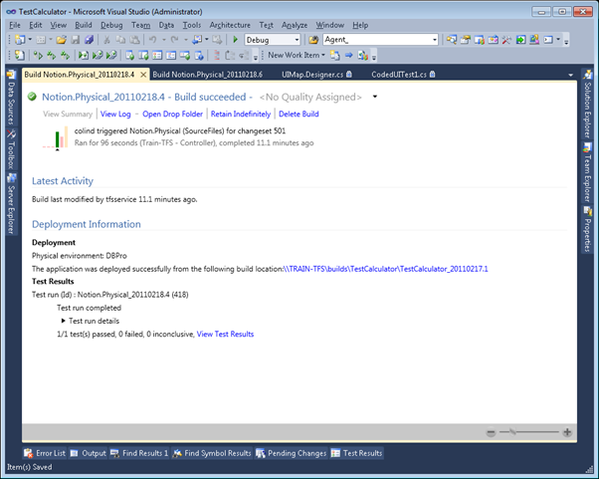
Task: Close the Build Notion.Physical_20110218.4 tab
Action: click(143, 75)
